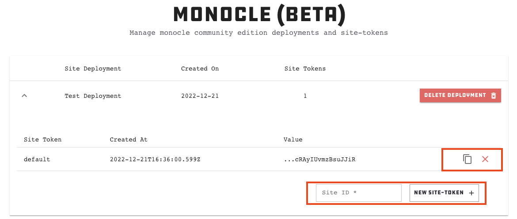Screen dimensions: 517x219
Task: Click the Site Tokens column header
Action: coord(305,69)
